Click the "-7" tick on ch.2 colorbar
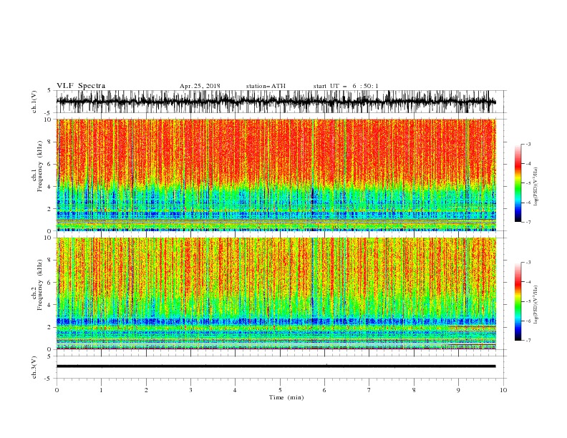 click(528, 341)
